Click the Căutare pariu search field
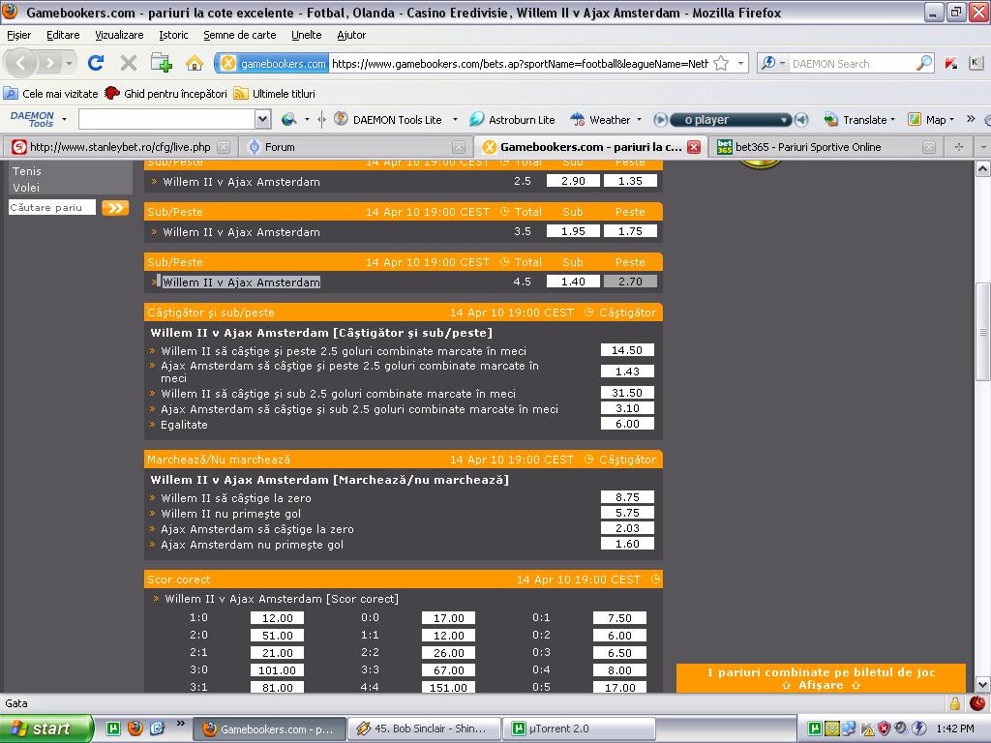Image resolution: width=991 pixels, height=743 pixels. (x=52, y=207)
